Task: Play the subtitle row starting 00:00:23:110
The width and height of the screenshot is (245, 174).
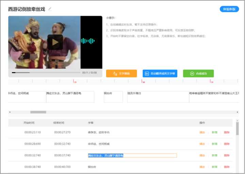Action: point(202,132)
